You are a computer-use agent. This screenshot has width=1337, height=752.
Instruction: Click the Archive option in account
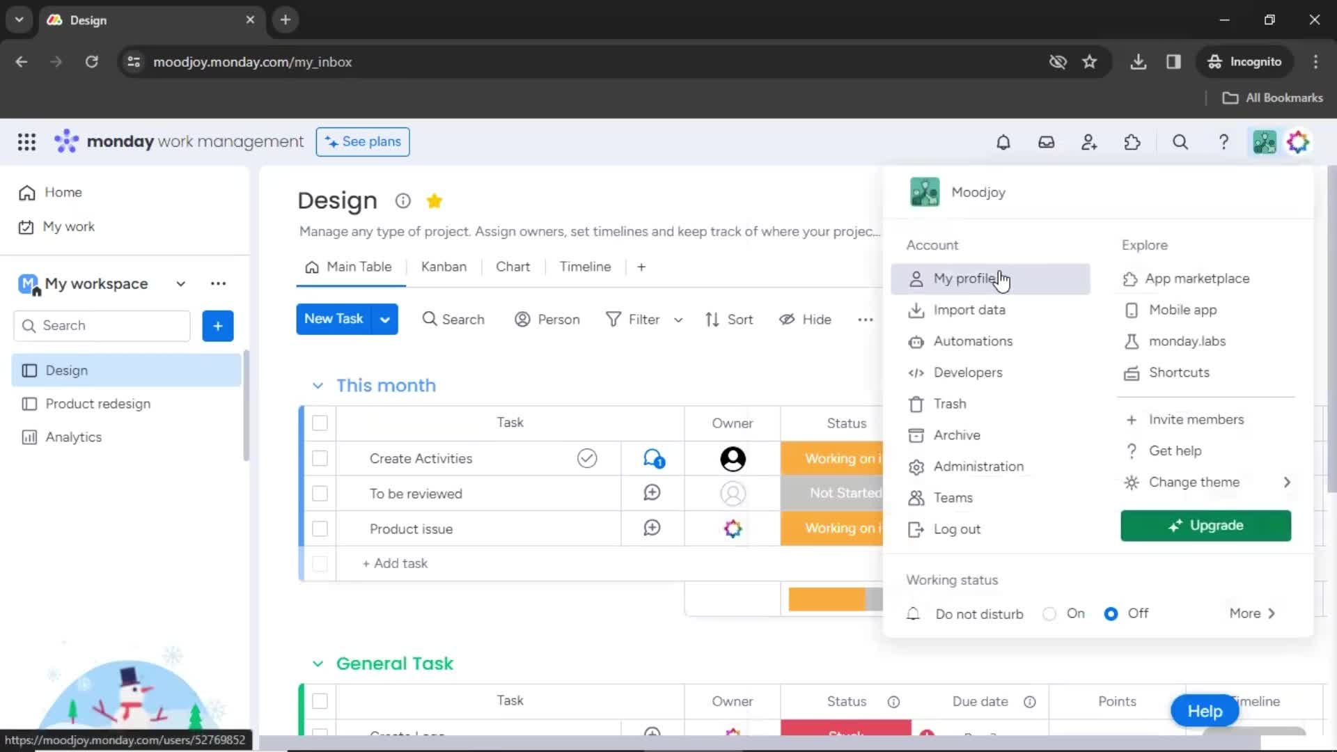point(957,434)
